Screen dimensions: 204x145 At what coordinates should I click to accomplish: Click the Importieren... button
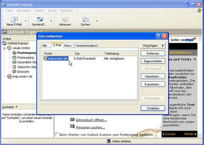(x=153, y=76)
